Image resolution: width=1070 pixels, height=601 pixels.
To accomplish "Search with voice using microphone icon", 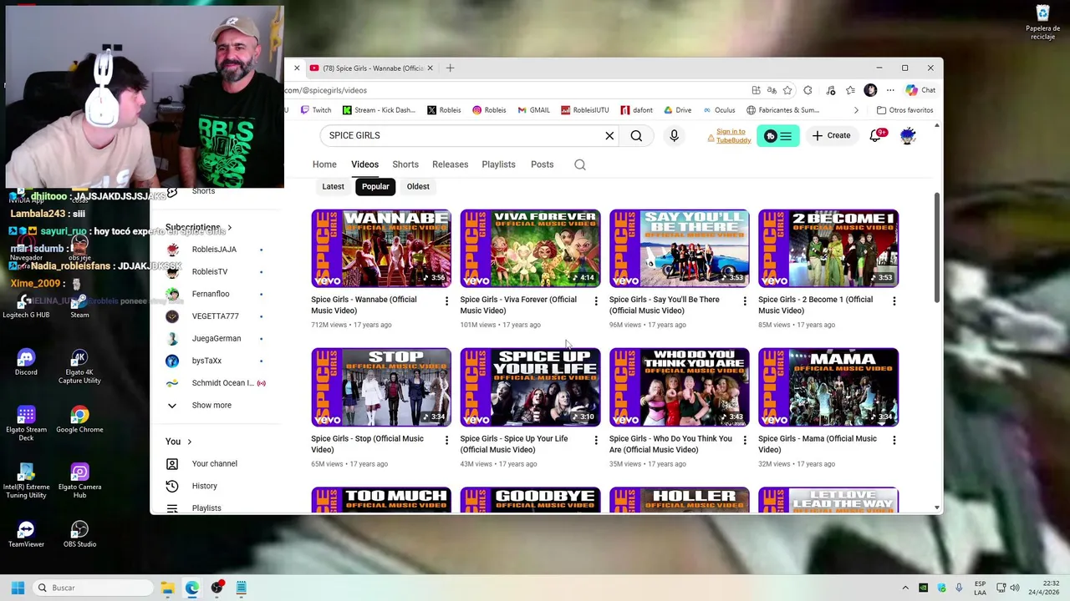I will tap(674, 135).
